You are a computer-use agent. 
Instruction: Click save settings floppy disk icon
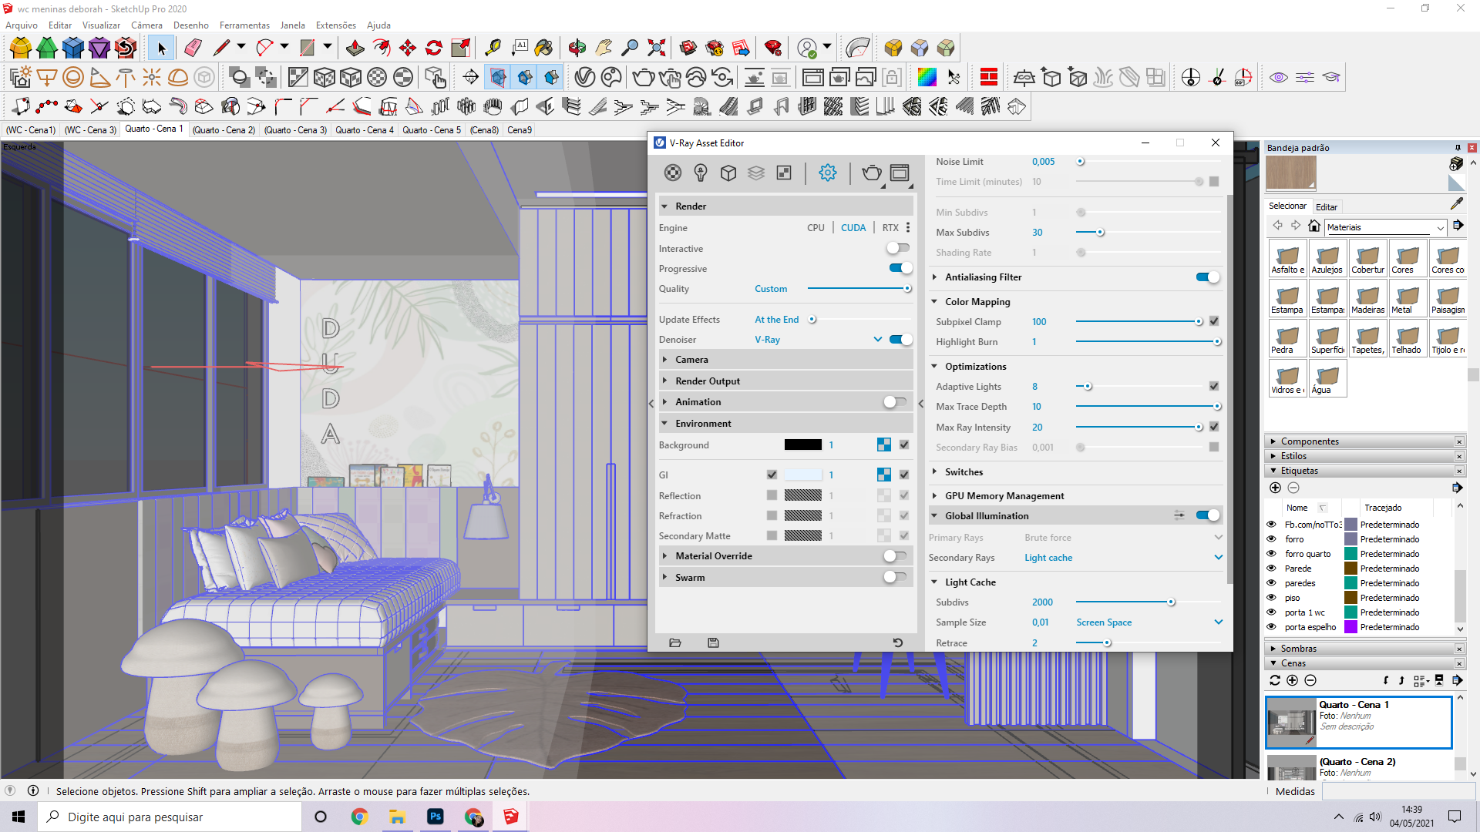point(713,642)
